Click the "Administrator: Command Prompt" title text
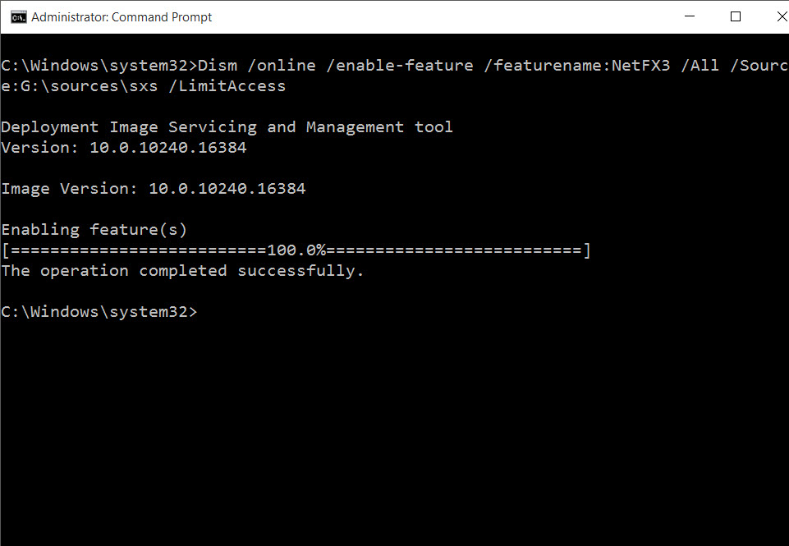Viewport: 789px width, 546px height. (x=122, y=17)
